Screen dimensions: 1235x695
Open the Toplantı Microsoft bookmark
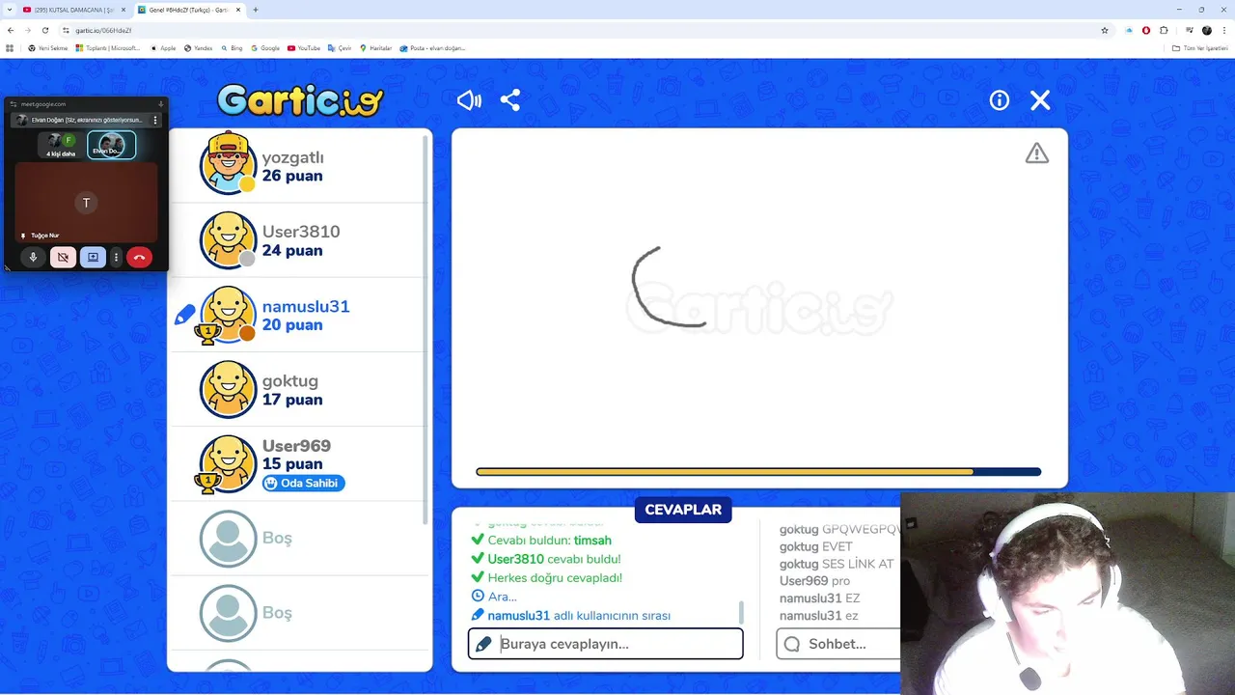(108, 47)
